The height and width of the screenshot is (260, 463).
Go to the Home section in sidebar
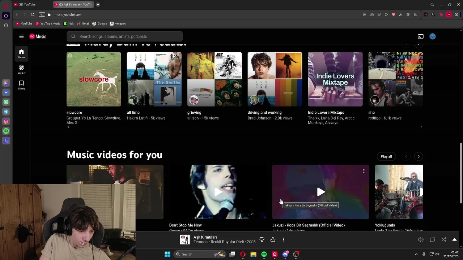click(21, 53)
